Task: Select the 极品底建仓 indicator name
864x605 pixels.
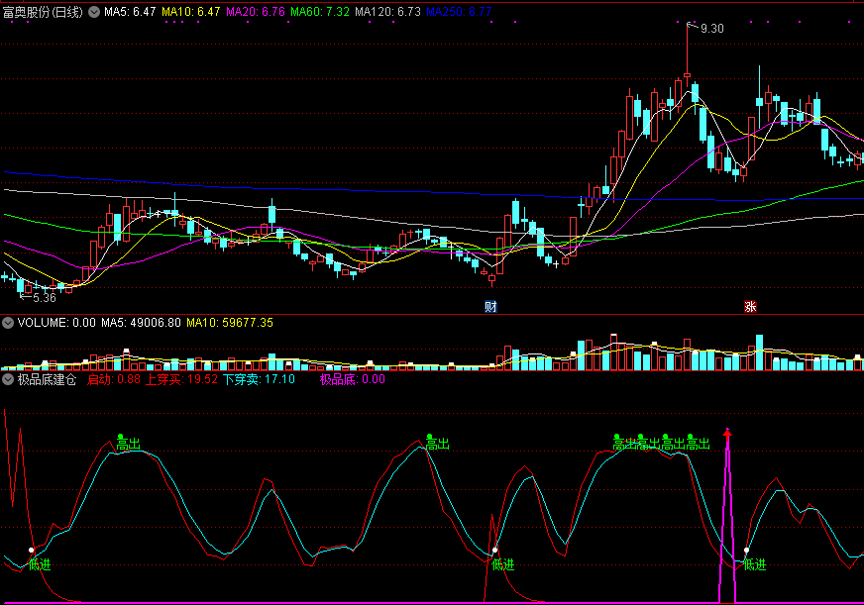Action: [47, 379]
